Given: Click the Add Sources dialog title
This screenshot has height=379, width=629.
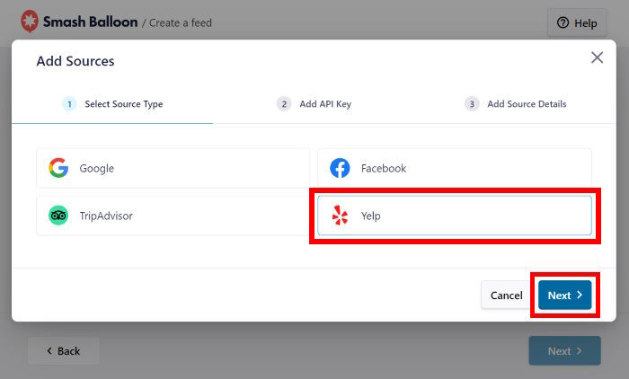Looking at the screenshot, I should tap(75, 61).
